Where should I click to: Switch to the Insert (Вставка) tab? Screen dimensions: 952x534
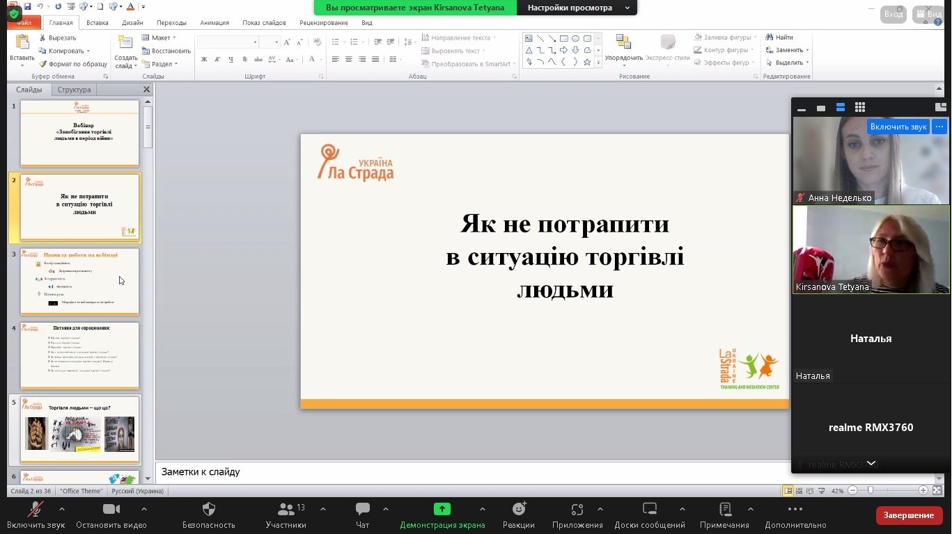[97, 23]
